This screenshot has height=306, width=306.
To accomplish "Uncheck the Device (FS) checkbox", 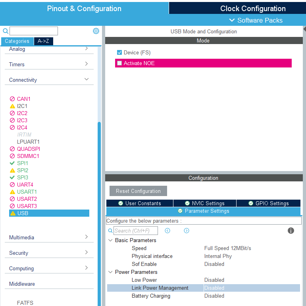I will (x=119, y=52).
